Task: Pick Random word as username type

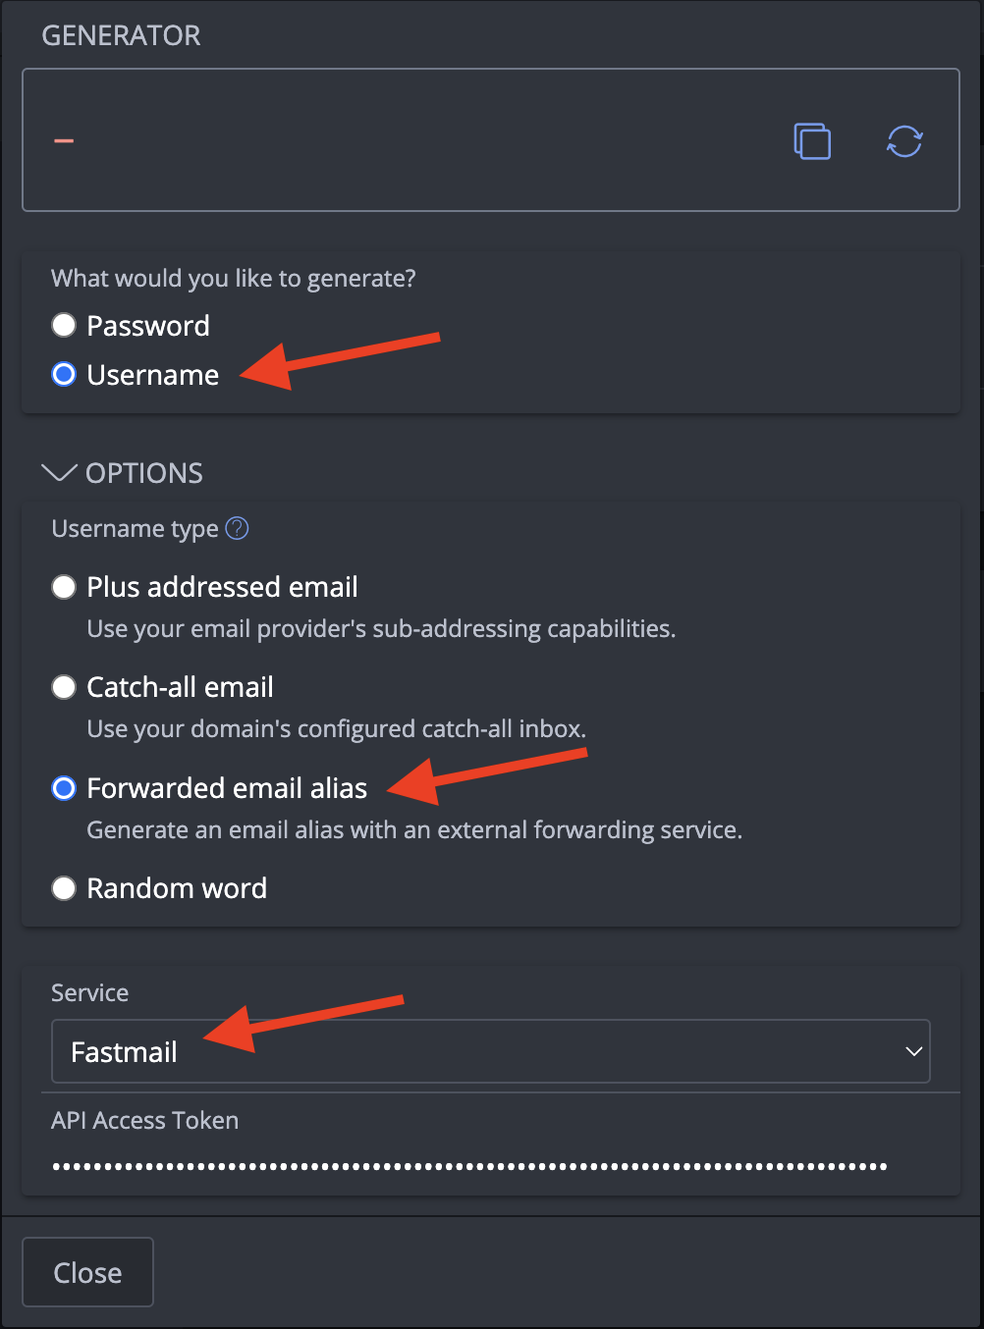Action: (63, 888)
